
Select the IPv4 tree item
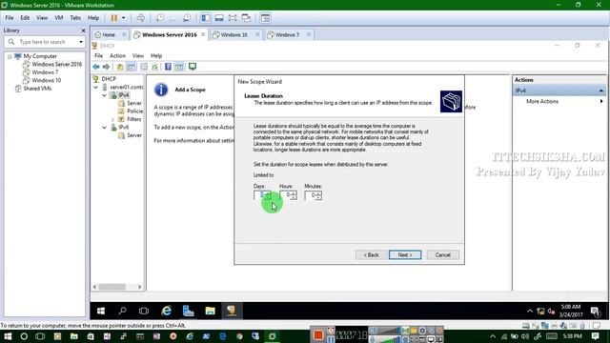coord(124,95)
